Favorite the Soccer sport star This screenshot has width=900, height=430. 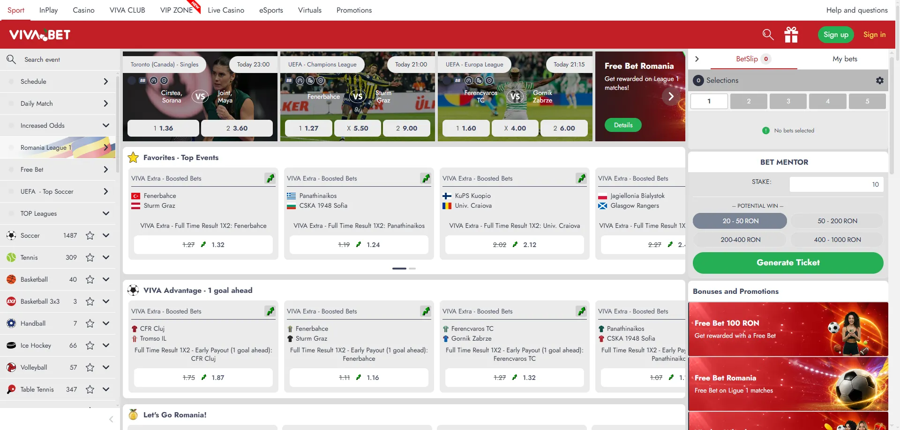90,235
